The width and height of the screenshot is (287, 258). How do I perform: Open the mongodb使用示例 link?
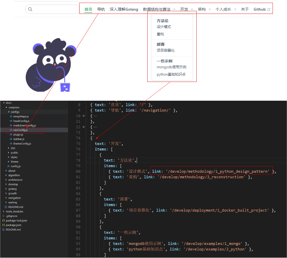[172, 67]
